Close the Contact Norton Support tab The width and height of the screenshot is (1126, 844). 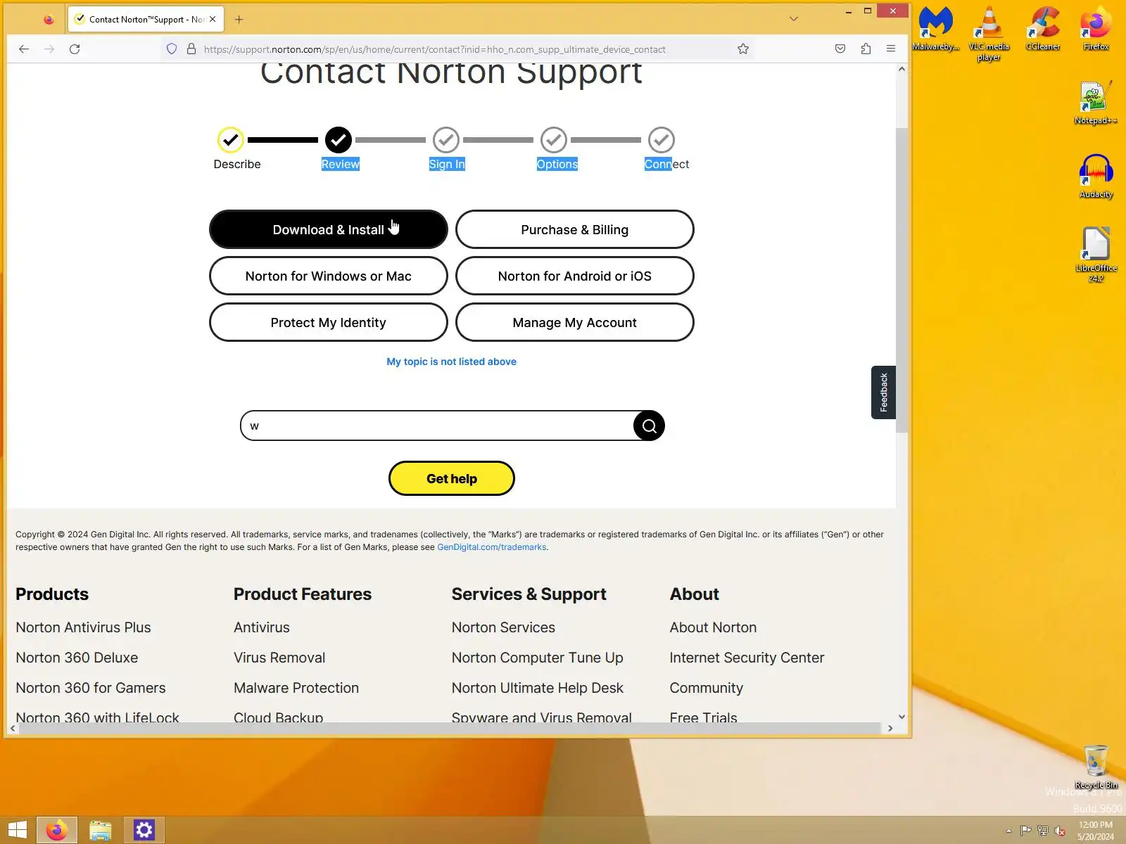pyautogui.click(x=213, y=20)
